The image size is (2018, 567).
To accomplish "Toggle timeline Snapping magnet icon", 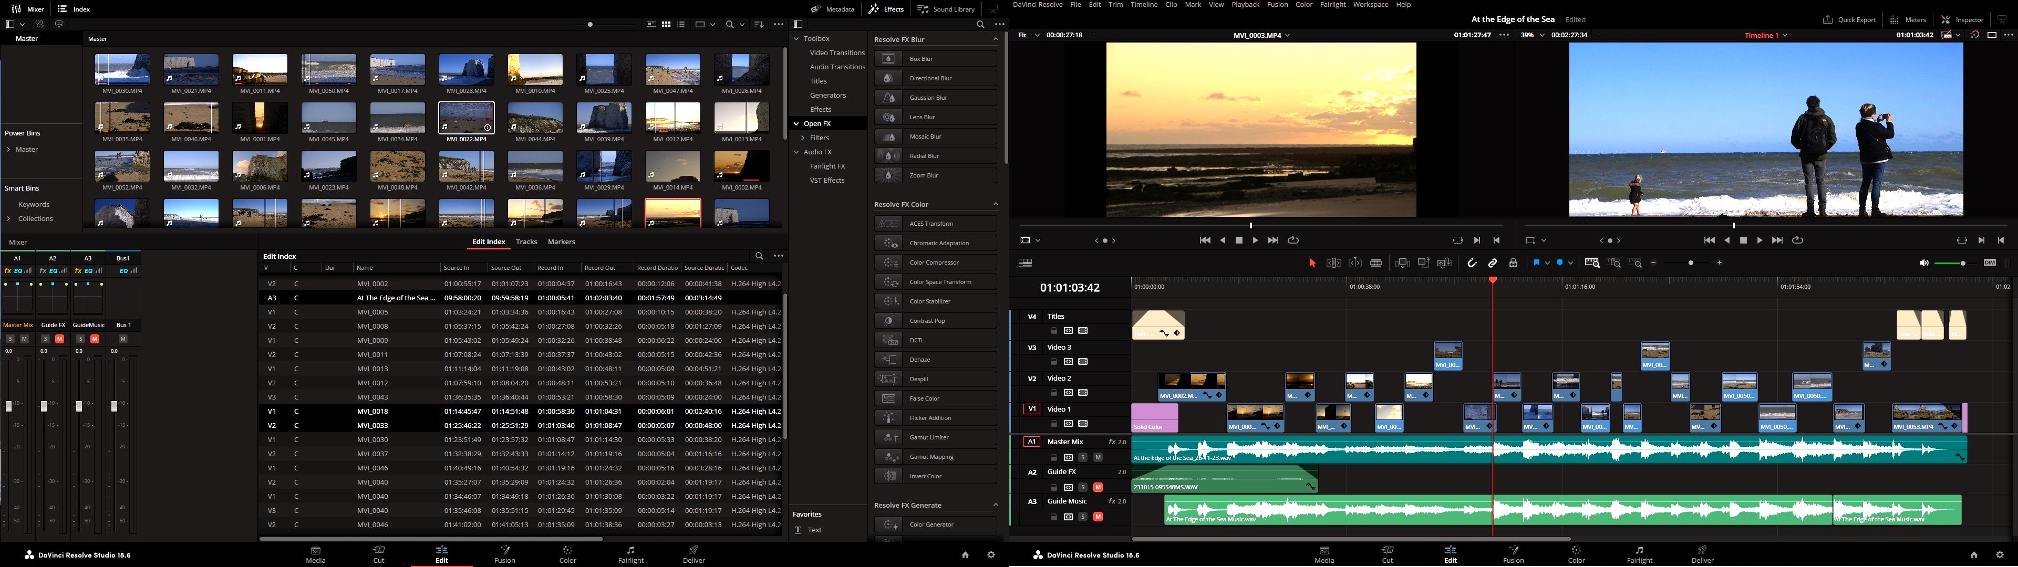I will (x=1472, y=263).
